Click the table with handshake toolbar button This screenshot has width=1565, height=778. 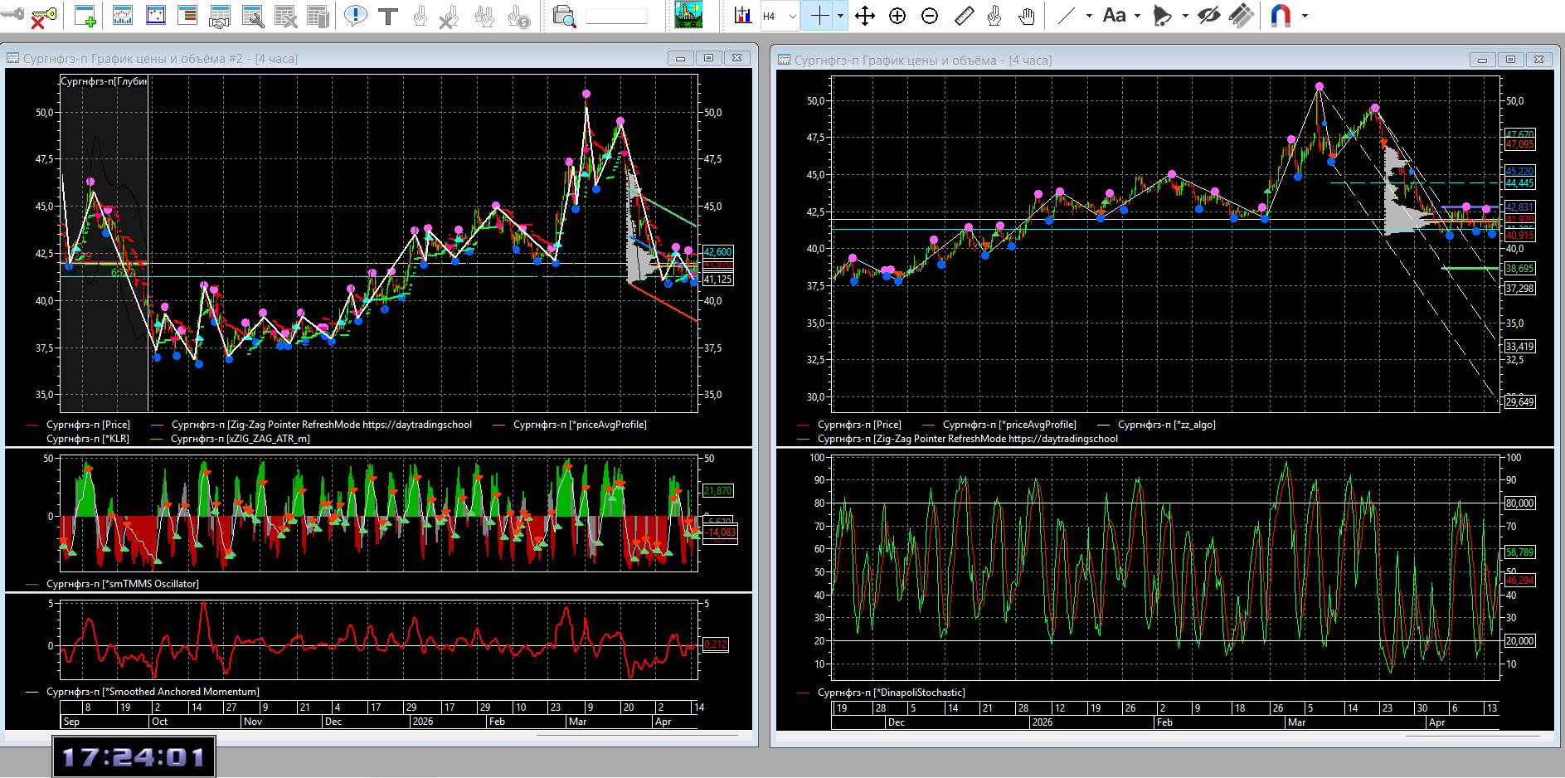point(220,16)
